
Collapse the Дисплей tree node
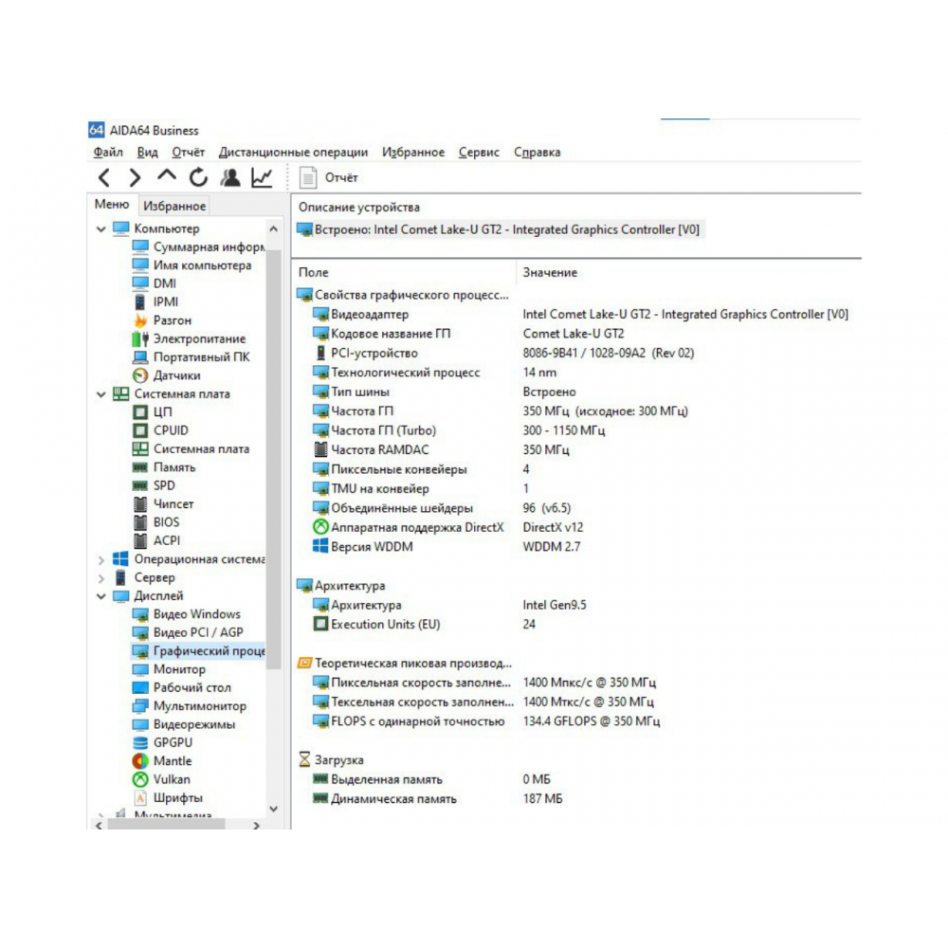101,596
